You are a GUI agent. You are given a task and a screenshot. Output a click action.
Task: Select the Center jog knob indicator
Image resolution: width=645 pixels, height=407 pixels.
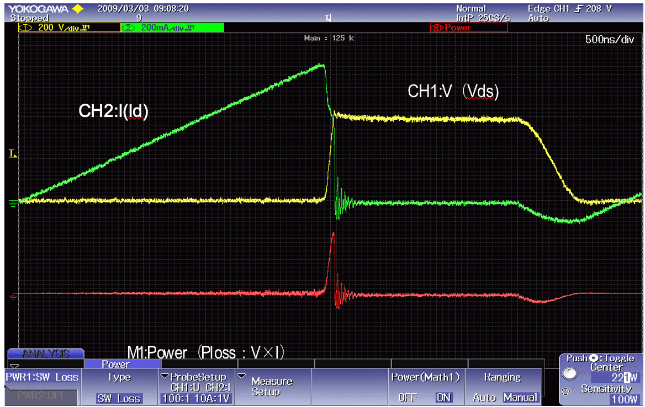coord(570,373)
